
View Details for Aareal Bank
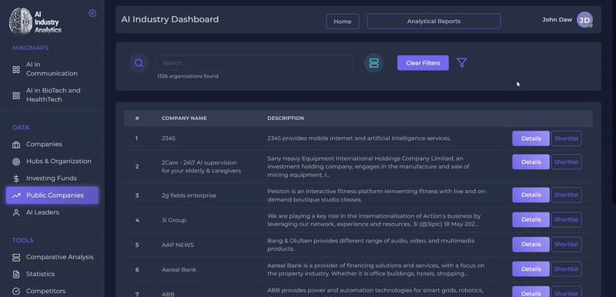(531, 269)
